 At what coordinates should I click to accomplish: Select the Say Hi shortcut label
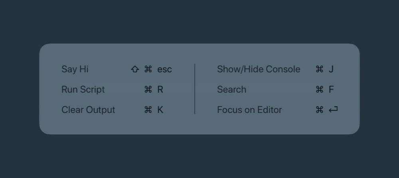click(75, 69)
